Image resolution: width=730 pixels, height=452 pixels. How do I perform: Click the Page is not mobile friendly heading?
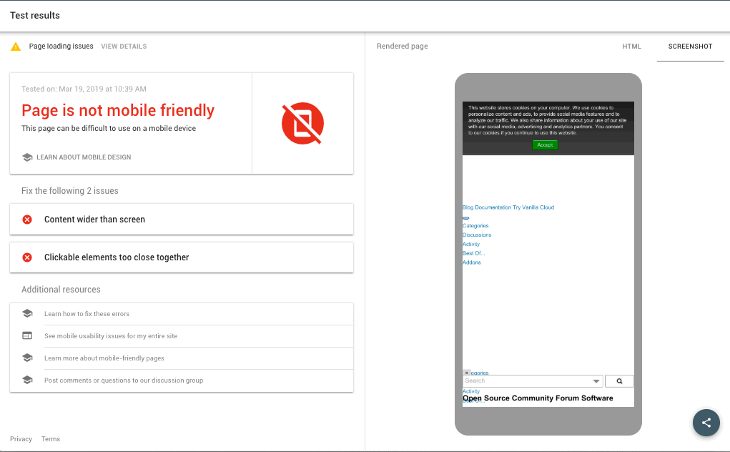point(118,110)
